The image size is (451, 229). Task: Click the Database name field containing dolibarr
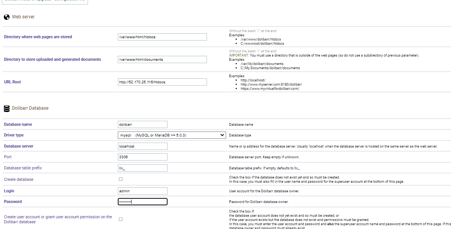(143, 125)
